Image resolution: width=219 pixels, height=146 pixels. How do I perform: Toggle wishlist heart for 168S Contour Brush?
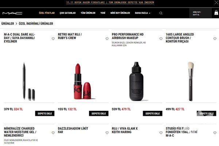point(215,39)
